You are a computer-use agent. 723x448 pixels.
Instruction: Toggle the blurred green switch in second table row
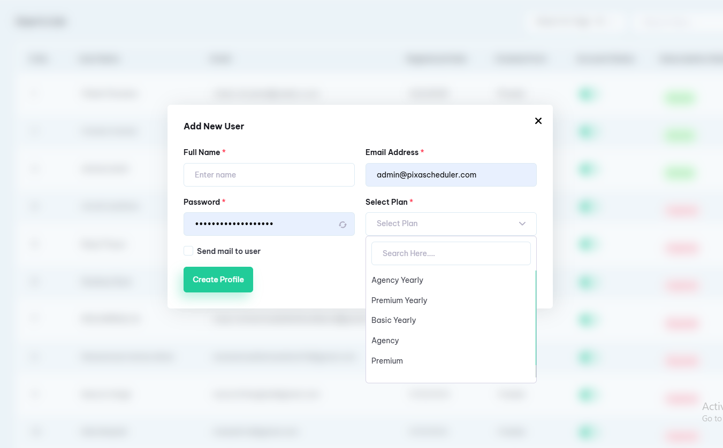click(x=587, y=132)
